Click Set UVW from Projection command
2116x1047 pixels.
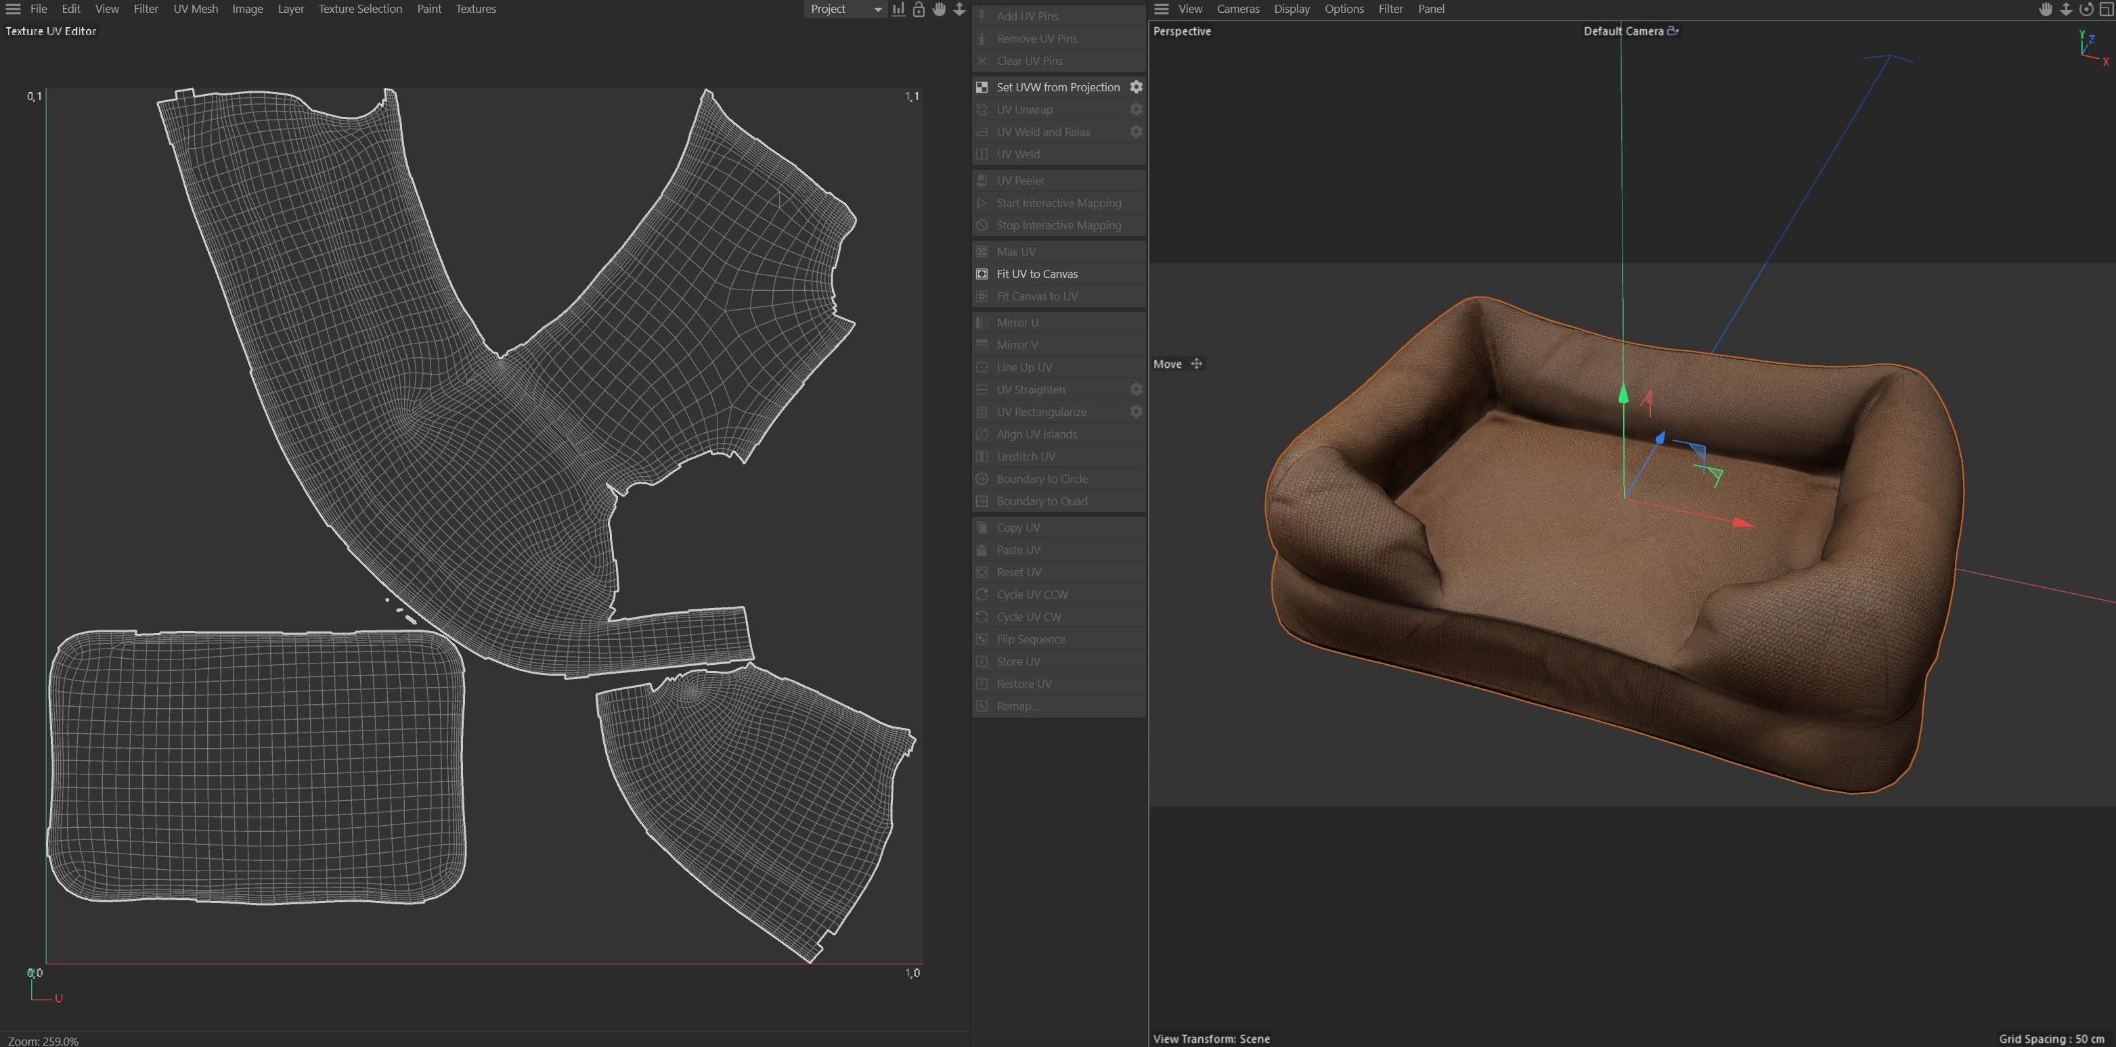tap(1057, 87)
